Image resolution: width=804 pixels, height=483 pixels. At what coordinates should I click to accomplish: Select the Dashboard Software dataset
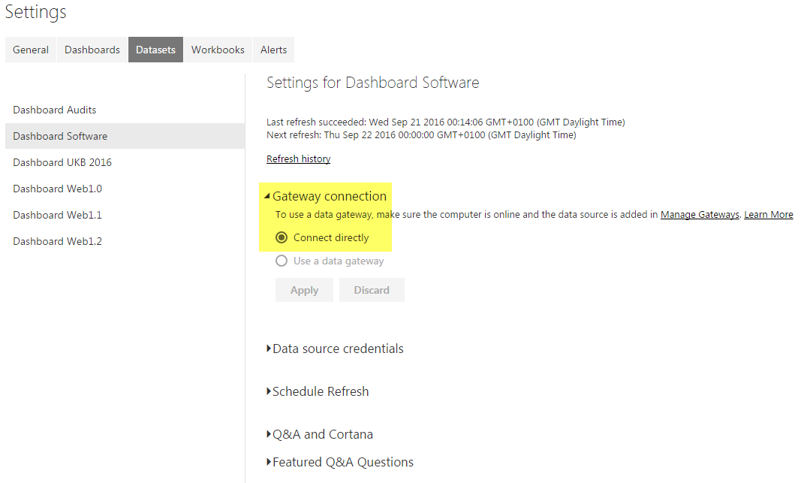click(x=125, y=136)
